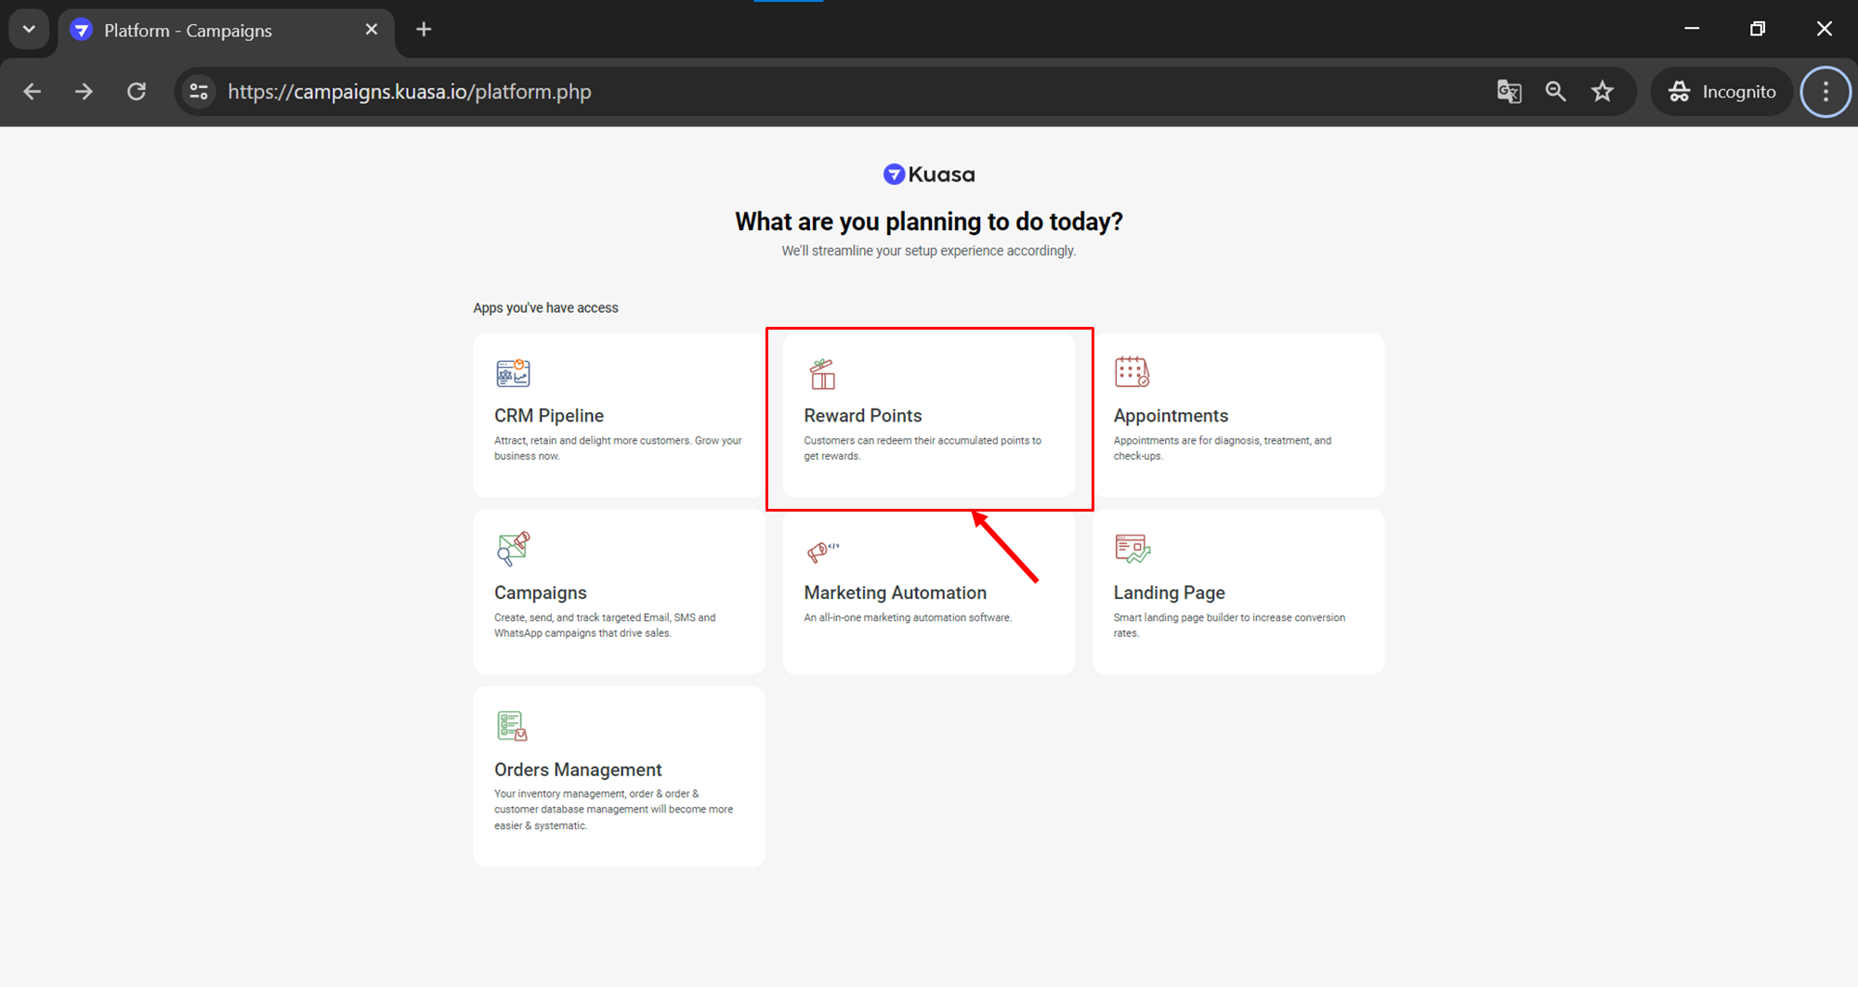Open a new browser tab
Screen dimensions: 1858x987
click(x=424, y=30)
